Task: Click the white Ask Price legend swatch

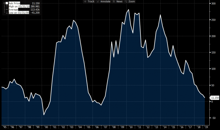Action: (7, 3)
